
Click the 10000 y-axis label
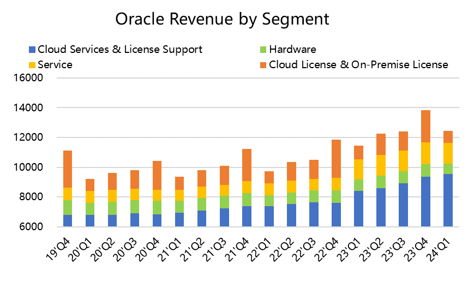tap(28, 167)
